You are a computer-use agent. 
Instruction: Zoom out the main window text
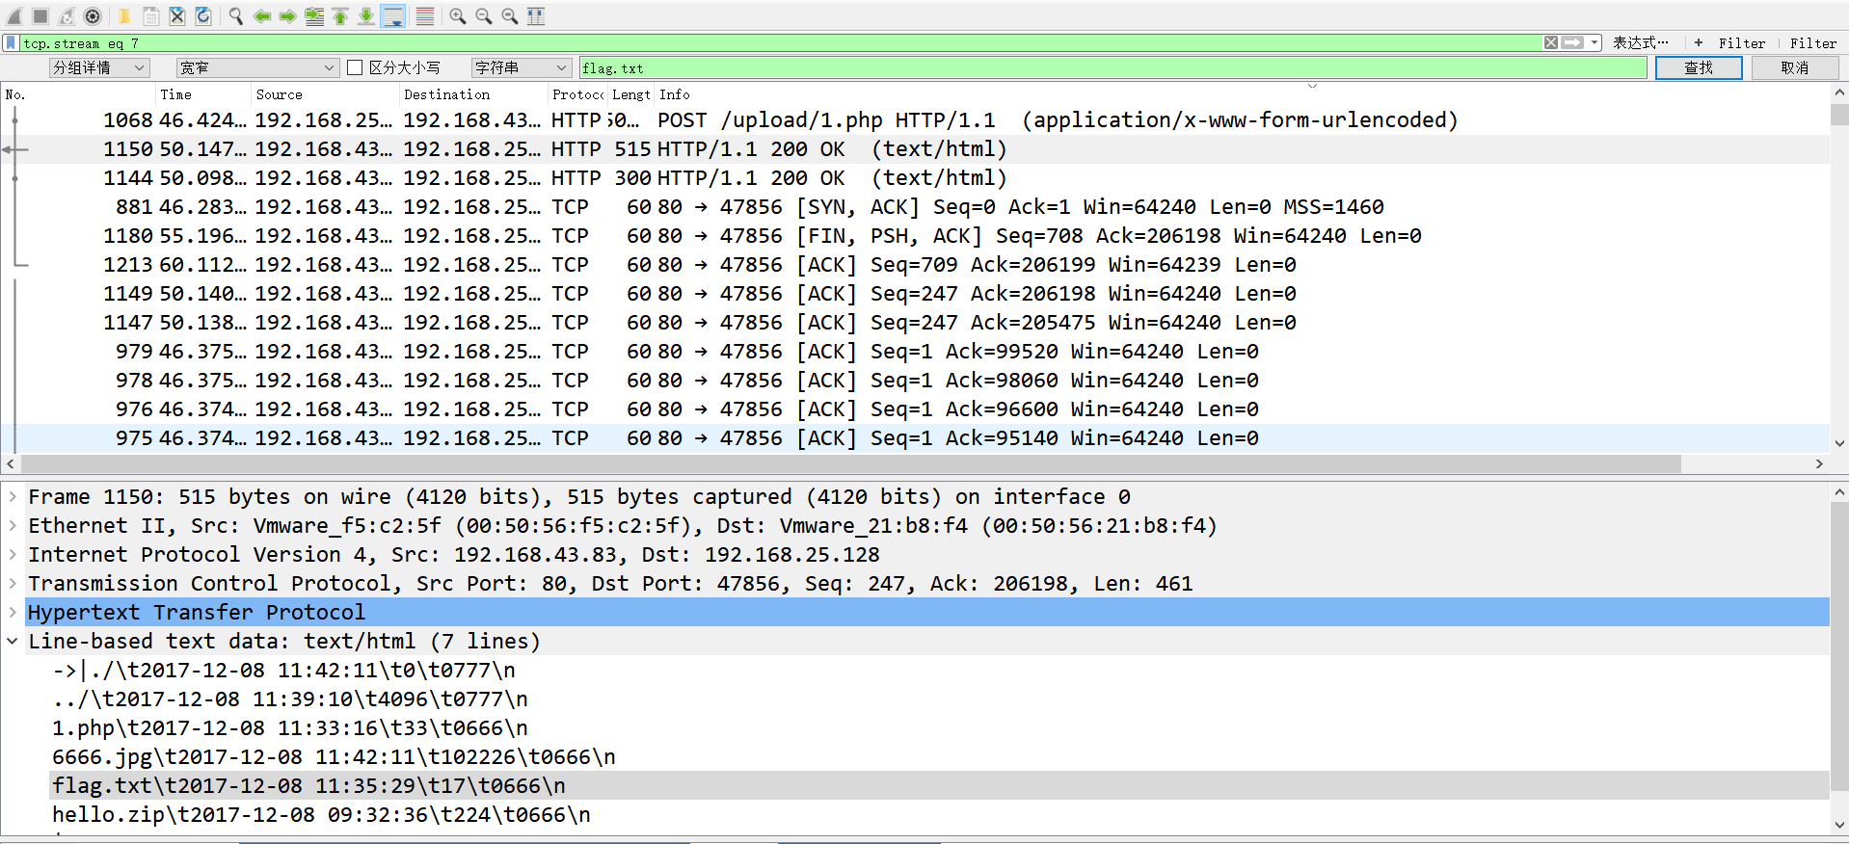[x=484, y=16]
